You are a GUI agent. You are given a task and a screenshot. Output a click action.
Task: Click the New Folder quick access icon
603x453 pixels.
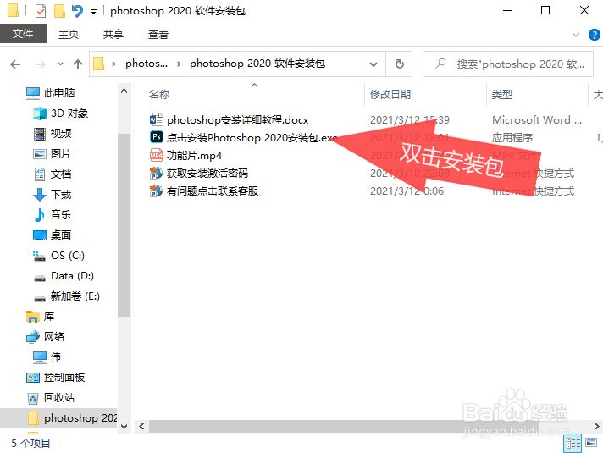59,11
